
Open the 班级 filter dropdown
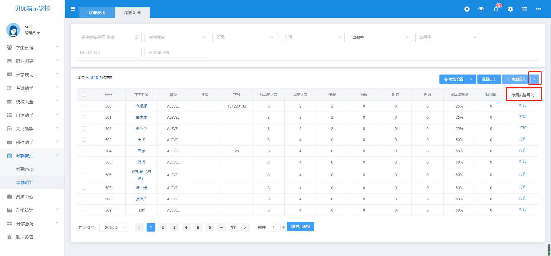(x=244, y=37)
